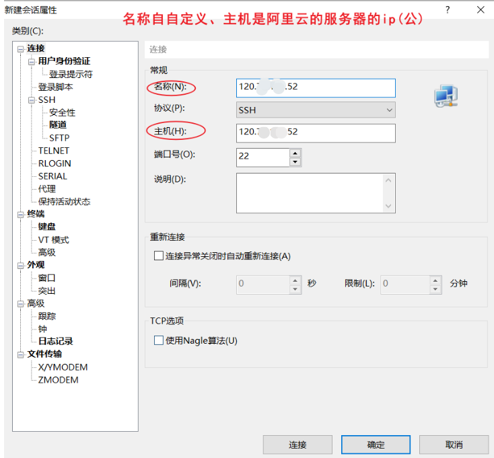Collapse the SSH tree node
The width and height of the screenshot is (494, 458).
tap(32, 100)
